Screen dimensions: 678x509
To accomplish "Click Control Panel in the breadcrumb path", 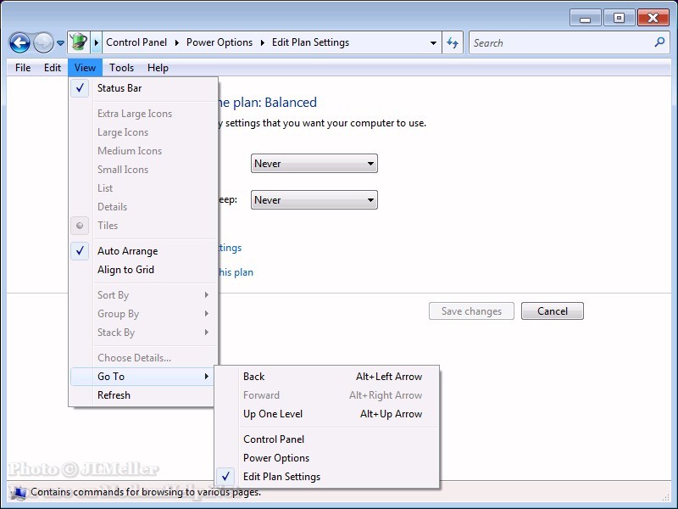I will pyautogui.click(x=136, y=42).
